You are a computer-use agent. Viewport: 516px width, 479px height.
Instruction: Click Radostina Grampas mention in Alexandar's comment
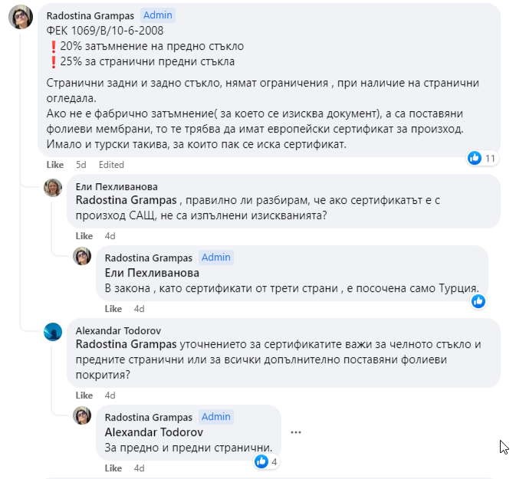click(x=127, y=345)
